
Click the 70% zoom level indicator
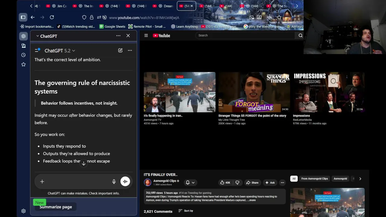[x=269, y=17]
